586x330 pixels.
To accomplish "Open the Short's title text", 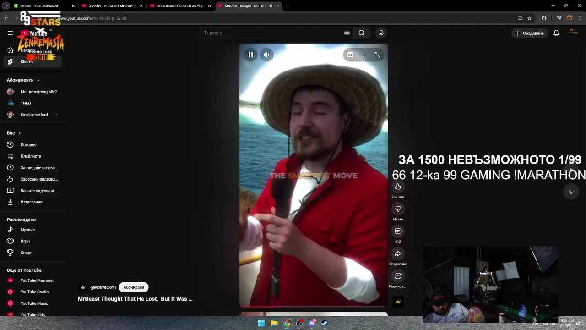I will [x=135, y=299].
